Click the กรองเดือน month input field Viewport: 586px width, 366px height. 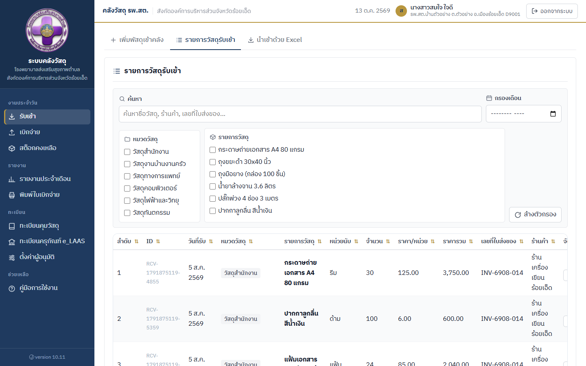coord(524,114)
